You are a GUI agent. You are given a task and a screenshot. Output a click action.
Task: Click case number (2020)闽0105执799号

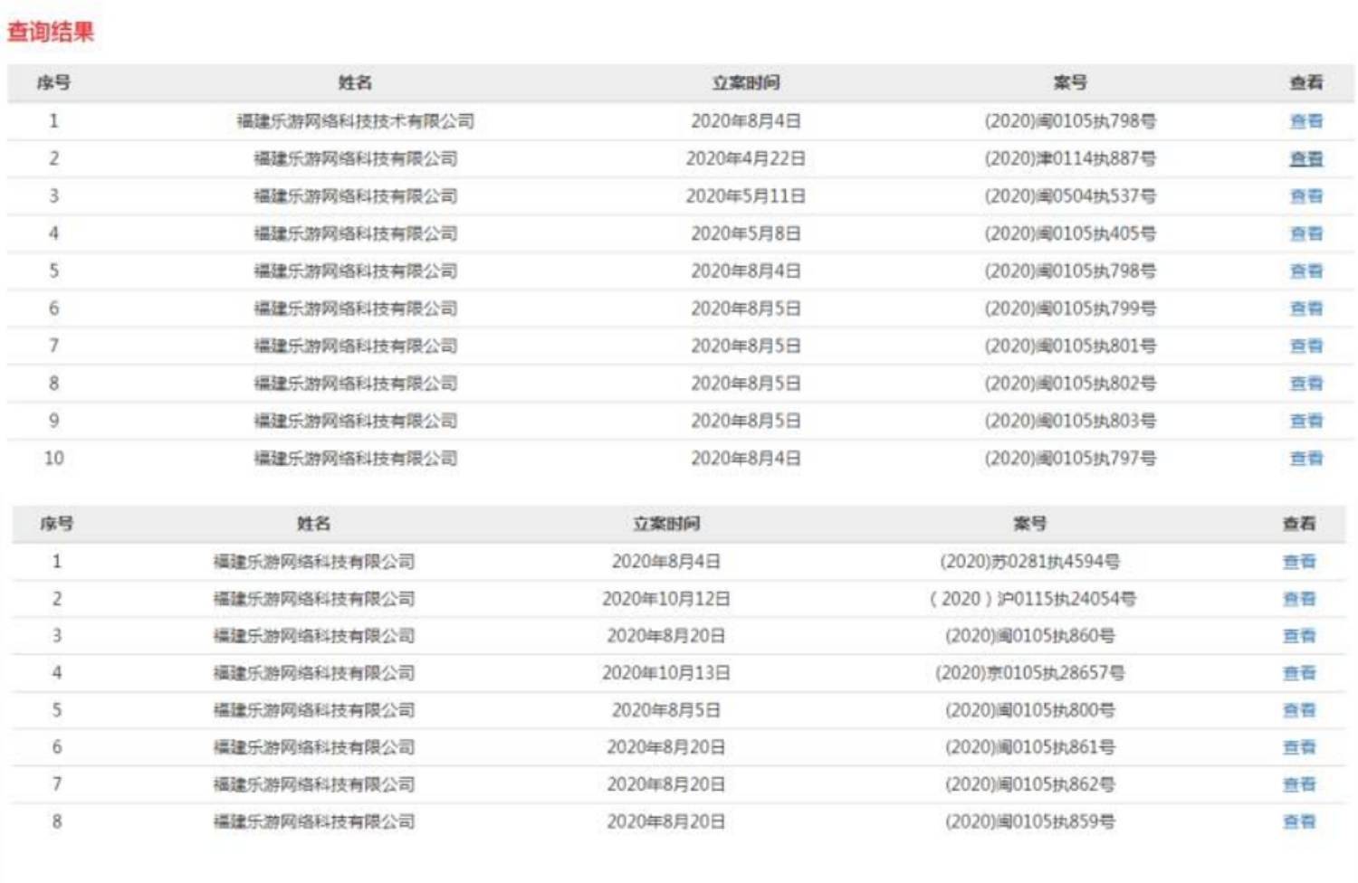point(1070,309)
